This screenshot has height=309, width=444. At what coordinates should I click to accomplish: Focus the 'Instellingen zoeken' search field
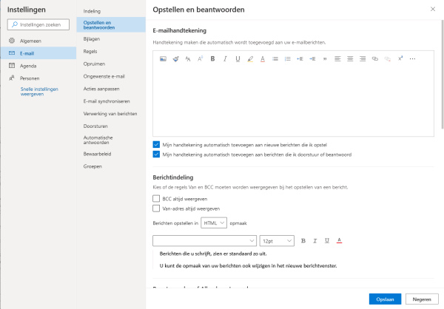(x=38, y=24)
